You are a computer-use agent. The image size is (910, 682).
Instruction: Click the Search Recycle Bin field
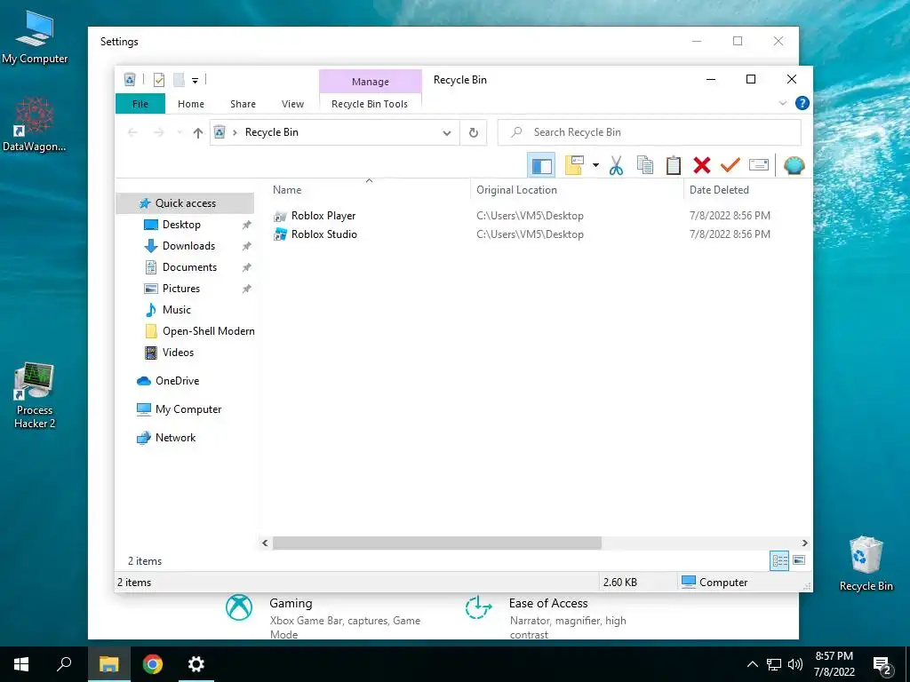tap(650, 132)
